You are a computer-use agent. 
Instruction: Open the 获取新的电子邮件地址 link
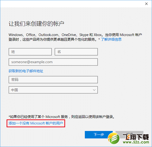26,71
